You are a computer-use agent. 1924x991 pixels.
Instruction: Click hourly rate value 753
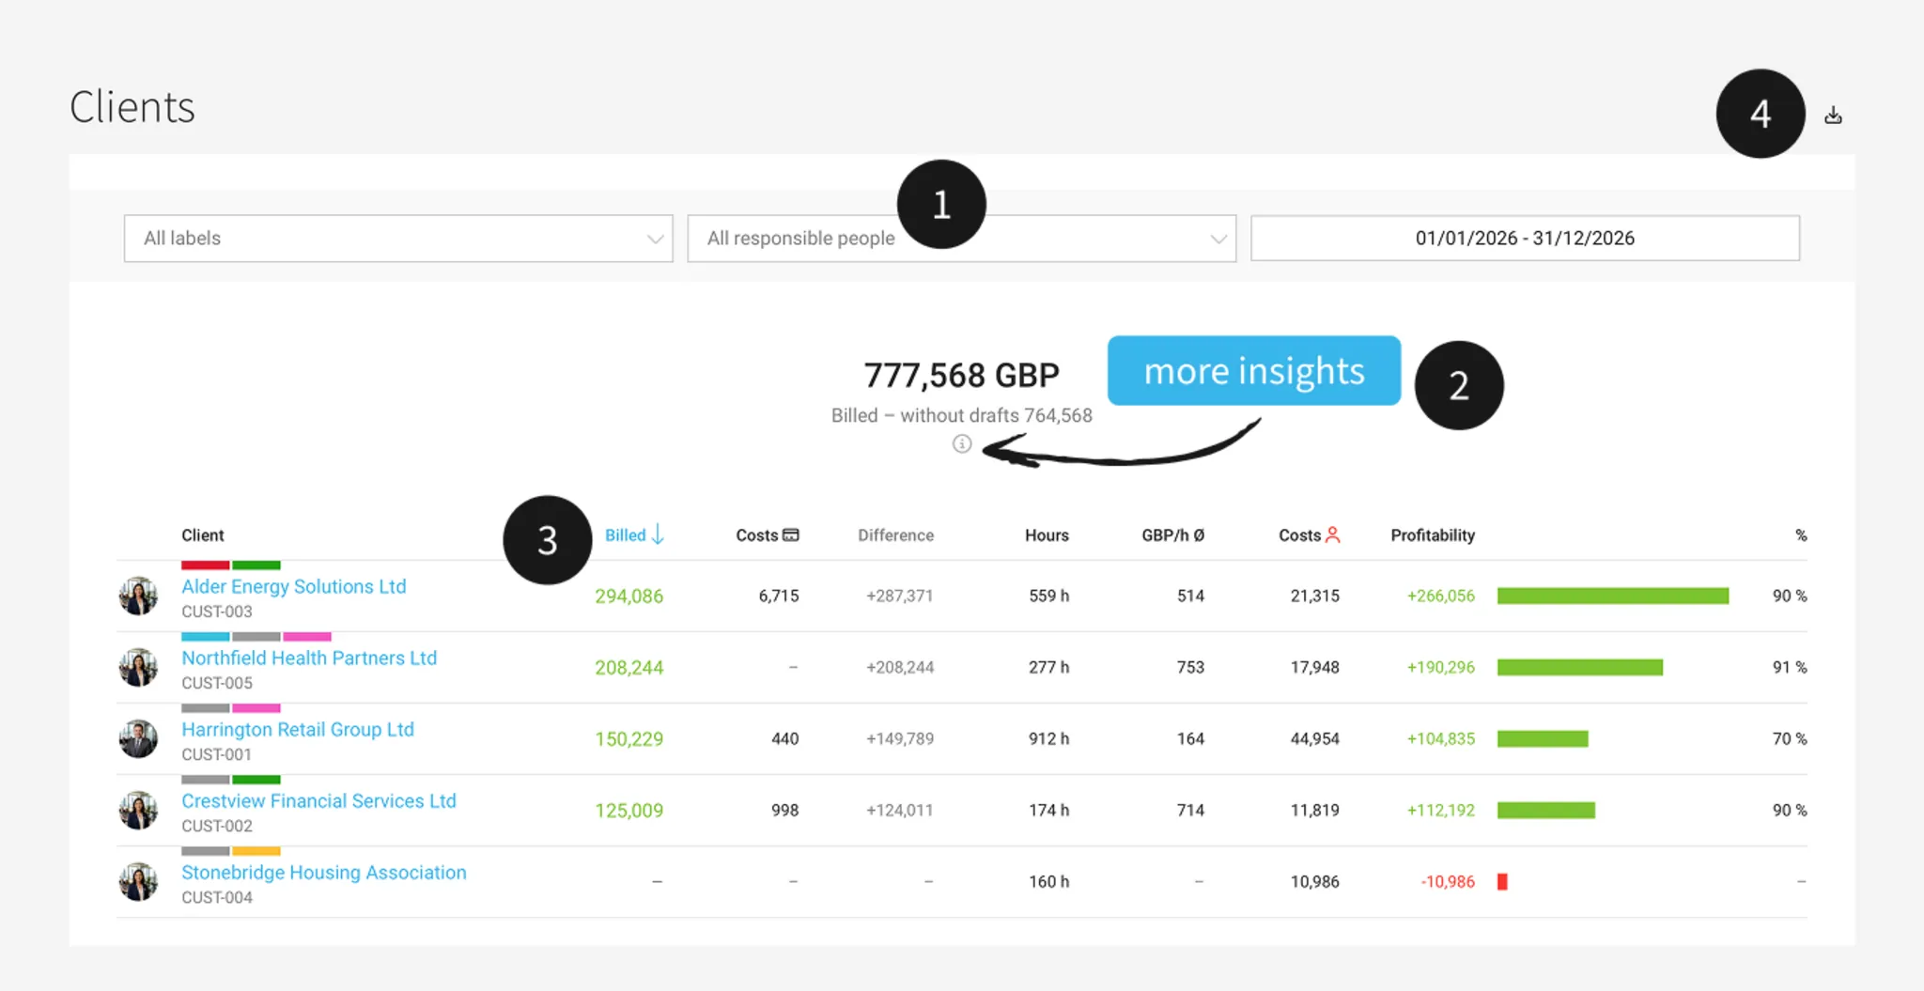1190,667
